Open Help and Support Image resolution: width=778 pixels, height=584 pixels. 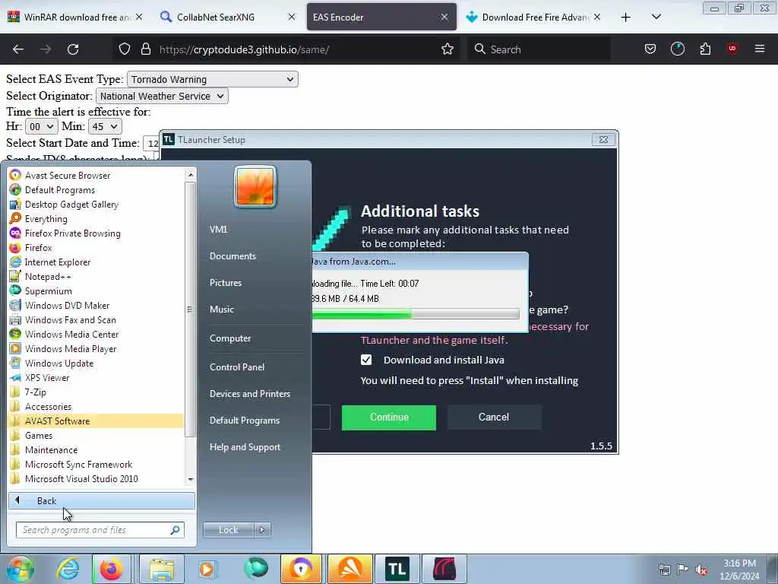click(x=245, y=447)
